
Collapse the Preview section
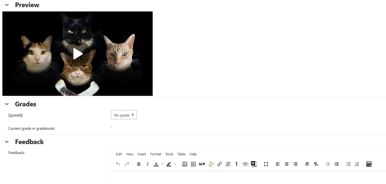[7, 5]
